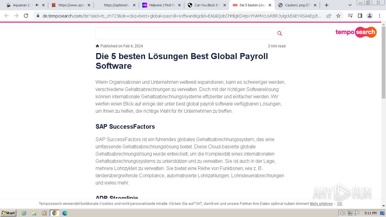Bookmark this page with the star icon
The image size is (386, 217).
(338, 16)
